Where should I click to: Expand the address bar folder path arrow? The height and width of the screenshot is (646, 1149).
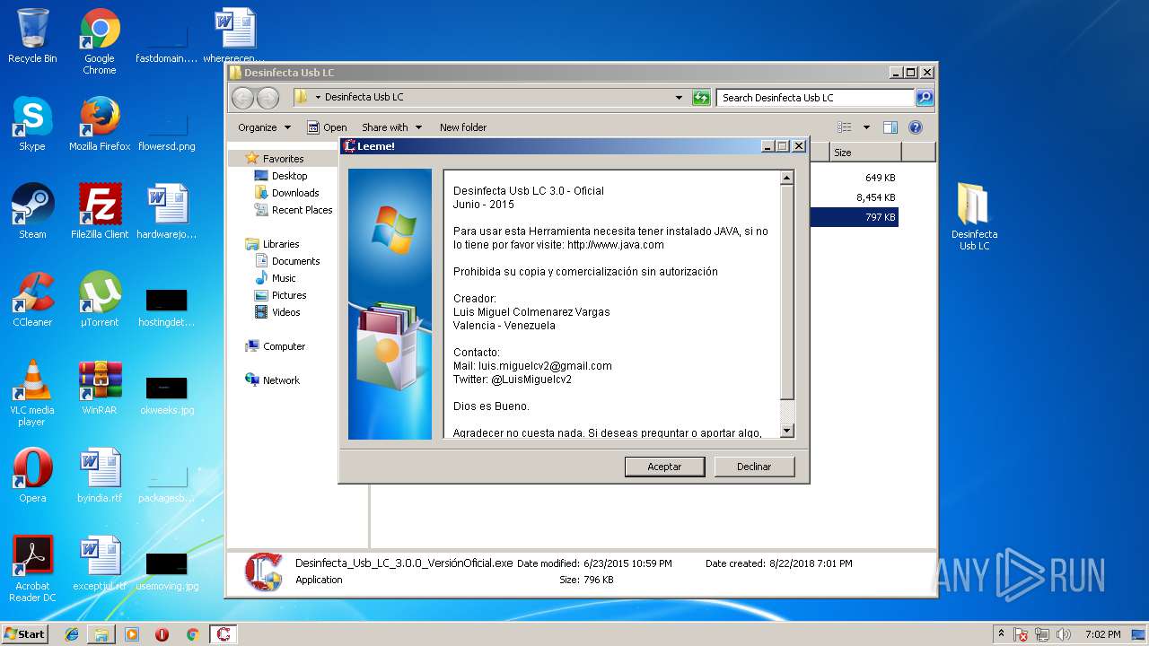tap(318, 98)
